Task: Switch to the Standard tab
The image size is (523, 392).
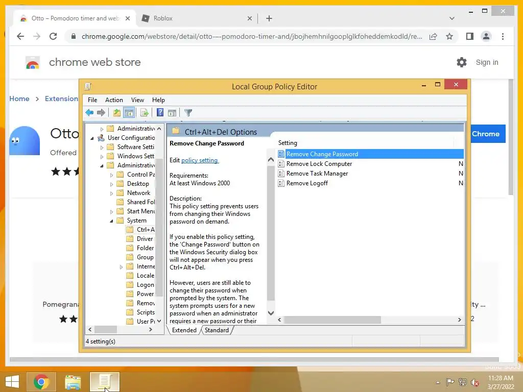Action: (217, 330)
